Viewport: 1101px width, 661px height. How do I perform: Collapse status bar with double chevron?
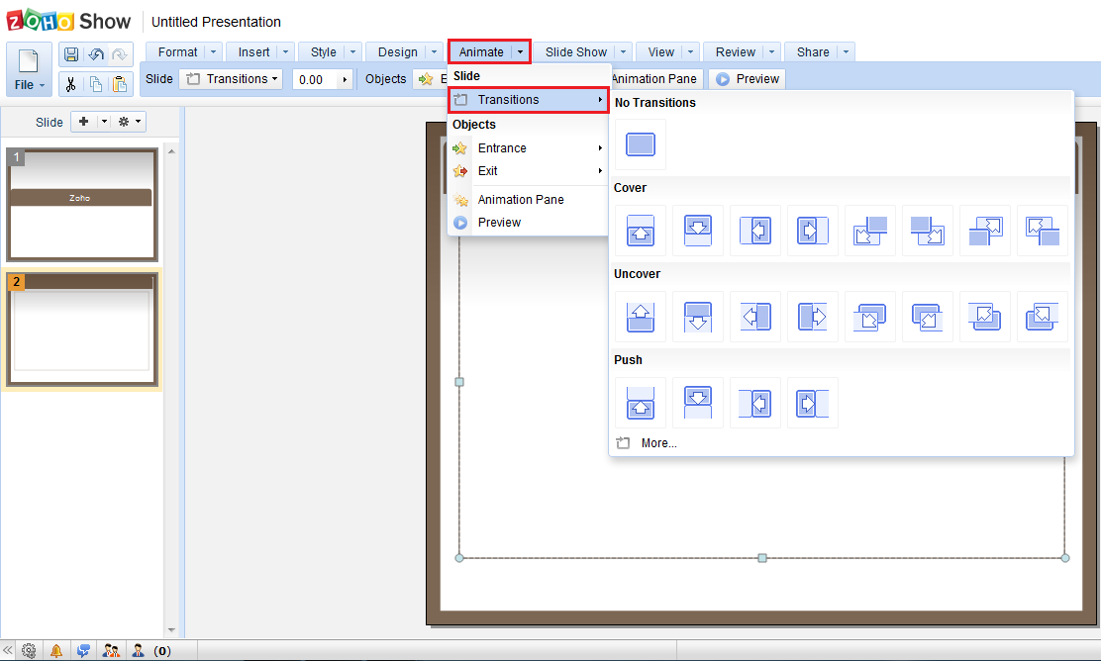8,650
